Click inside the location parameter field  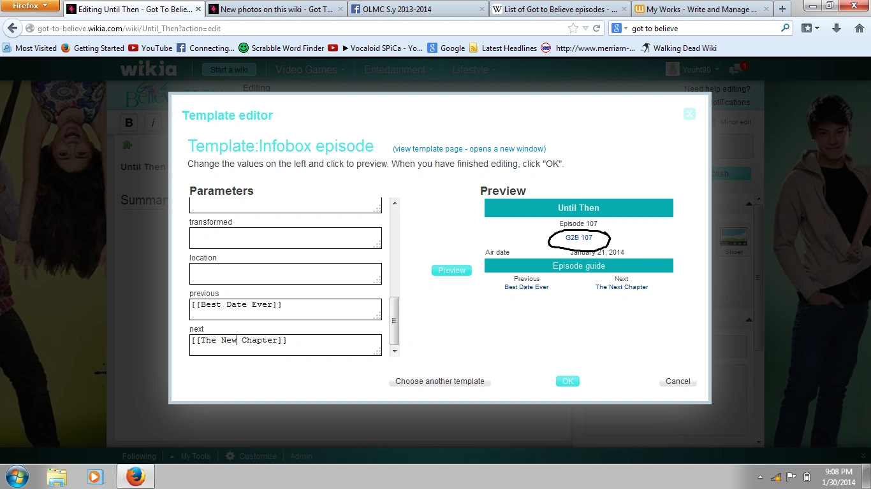click(x=285, y=273)
